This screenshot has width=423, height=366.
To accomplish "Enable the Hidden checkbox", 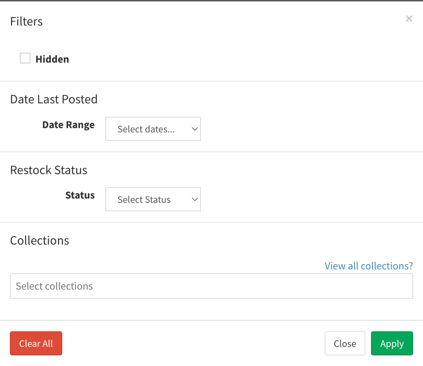I will pyautogui.click(x=25, y=58).
